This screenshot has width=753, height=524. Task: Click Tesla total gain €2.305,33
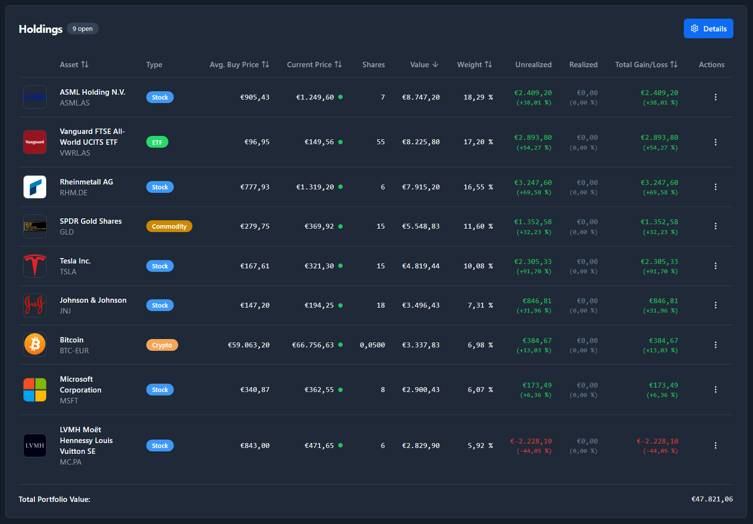659,262
